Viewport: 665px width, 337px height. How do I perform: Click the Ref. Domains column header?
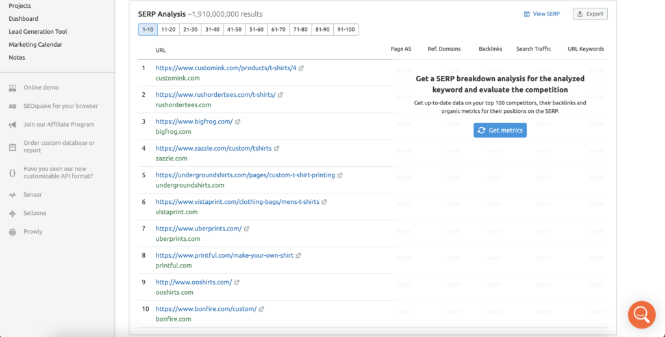[444, 49]
